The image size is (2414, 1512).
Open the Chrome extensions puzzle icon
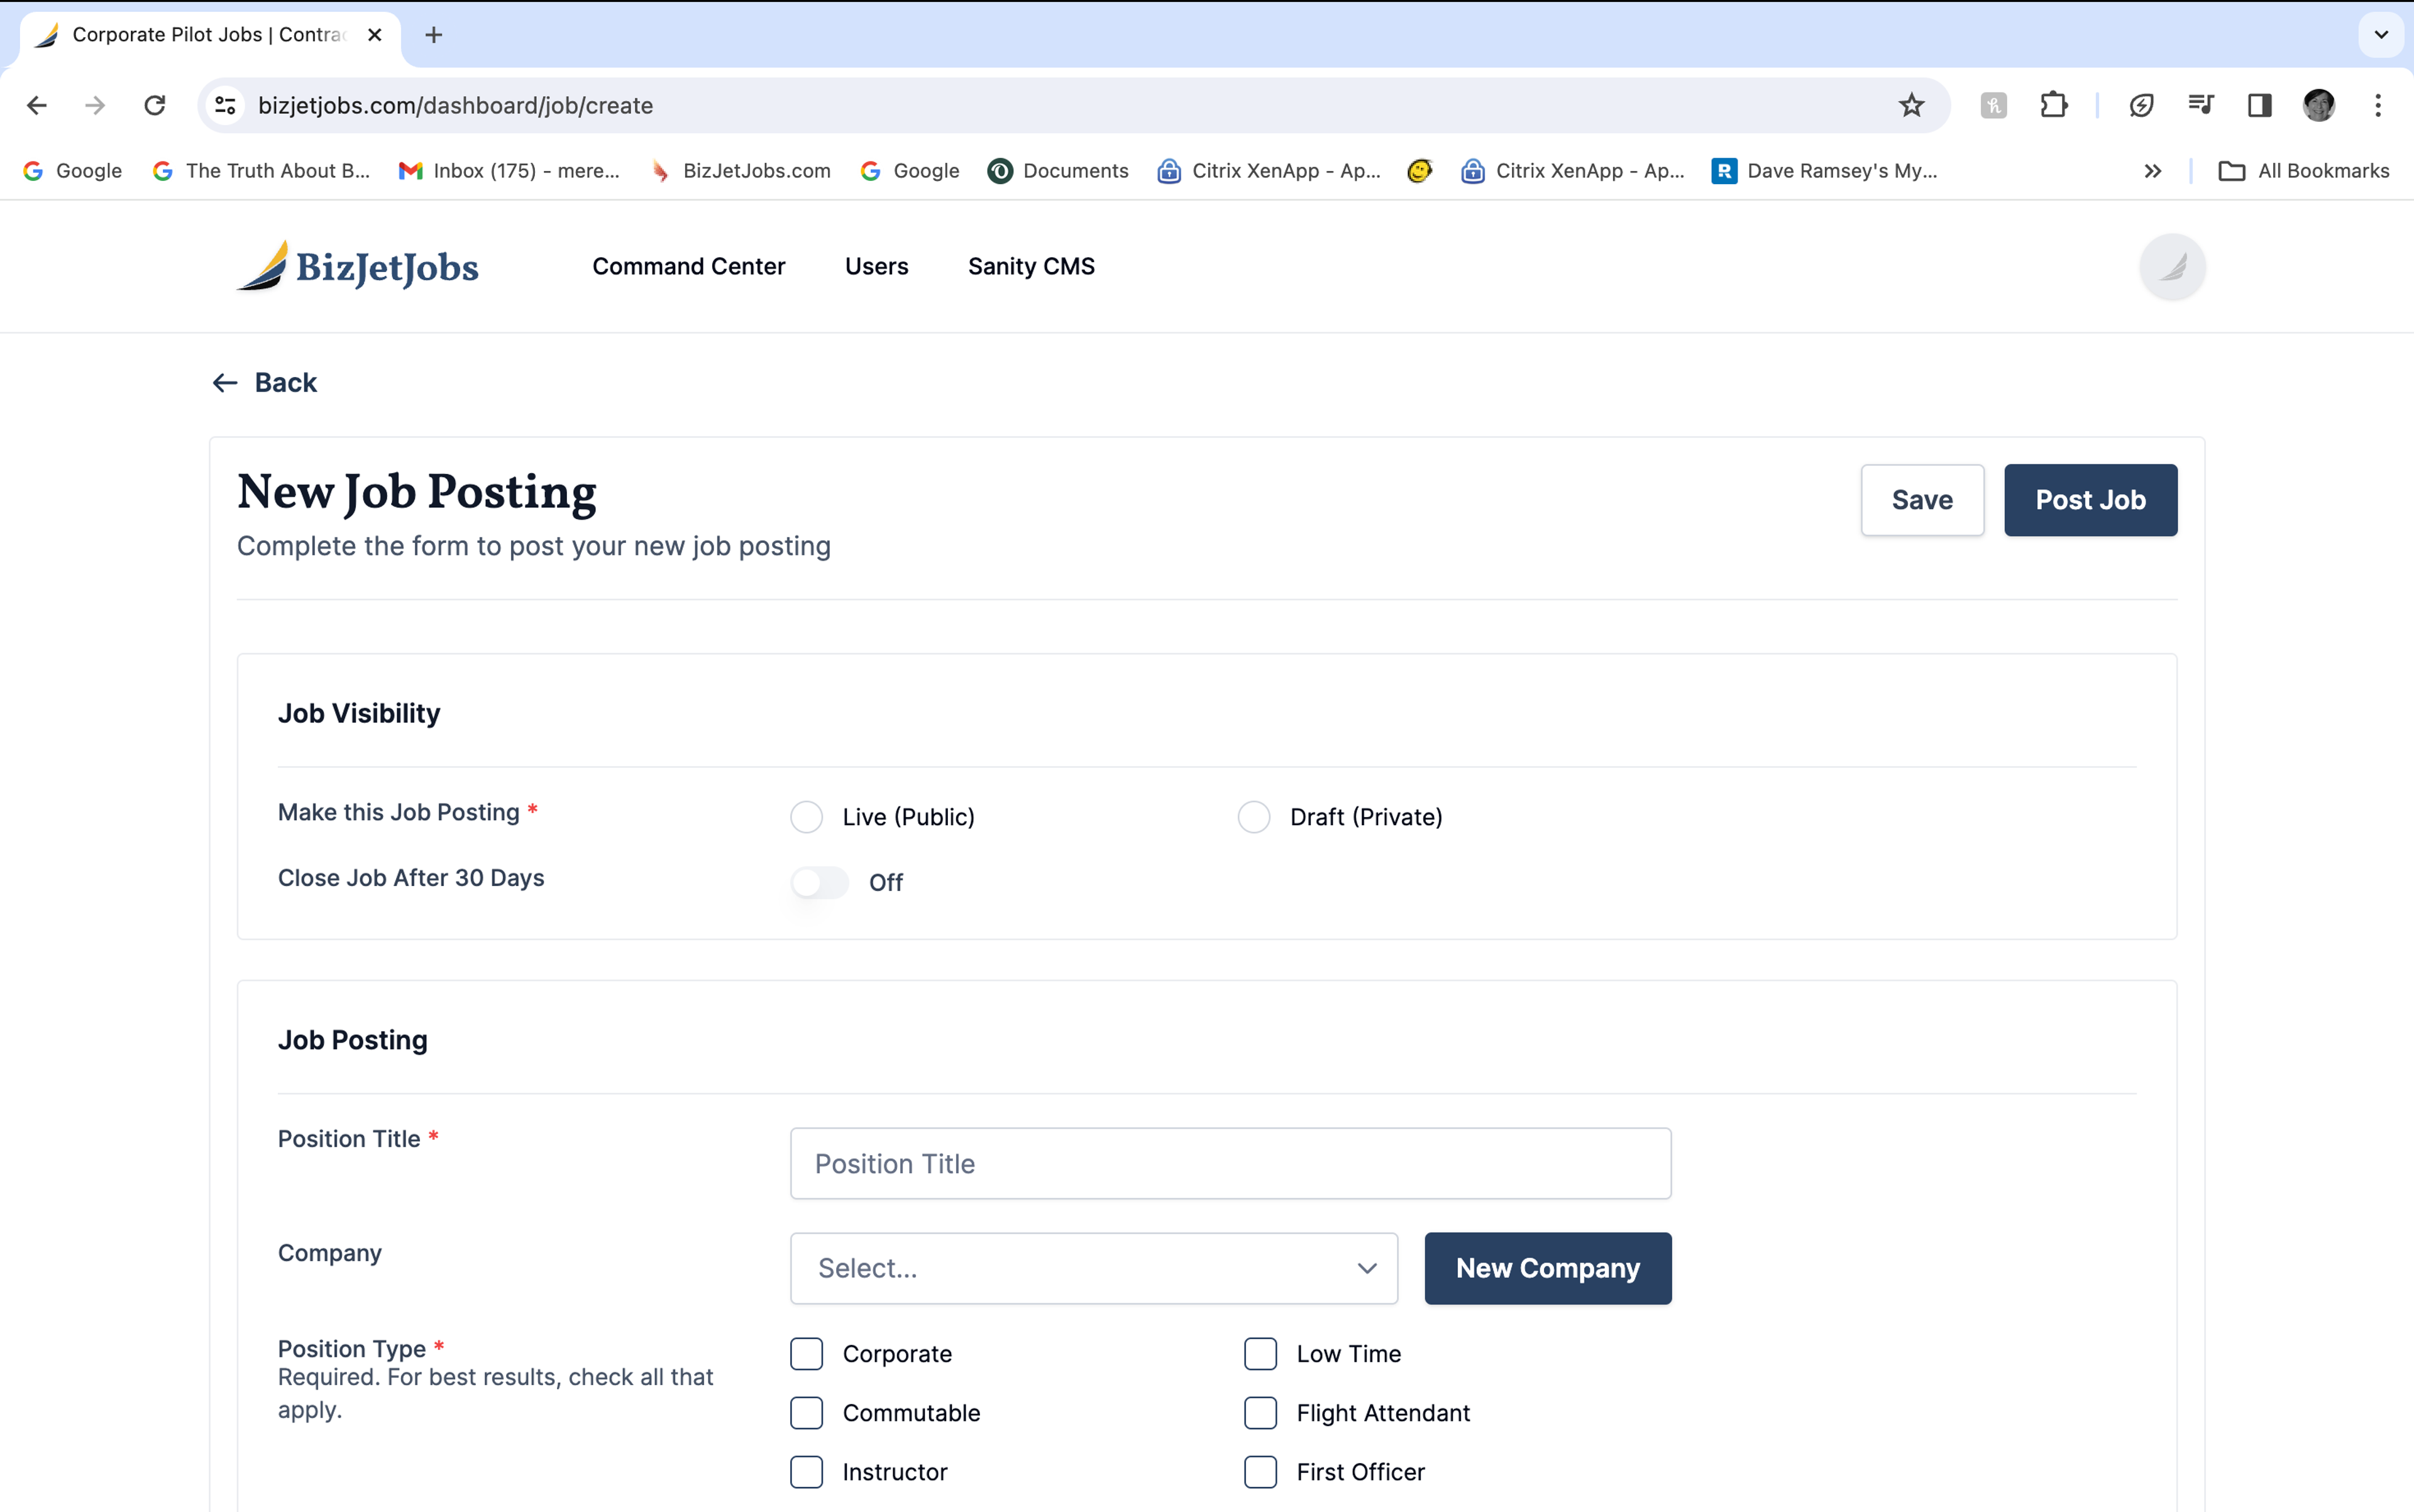coord(2053,105)
